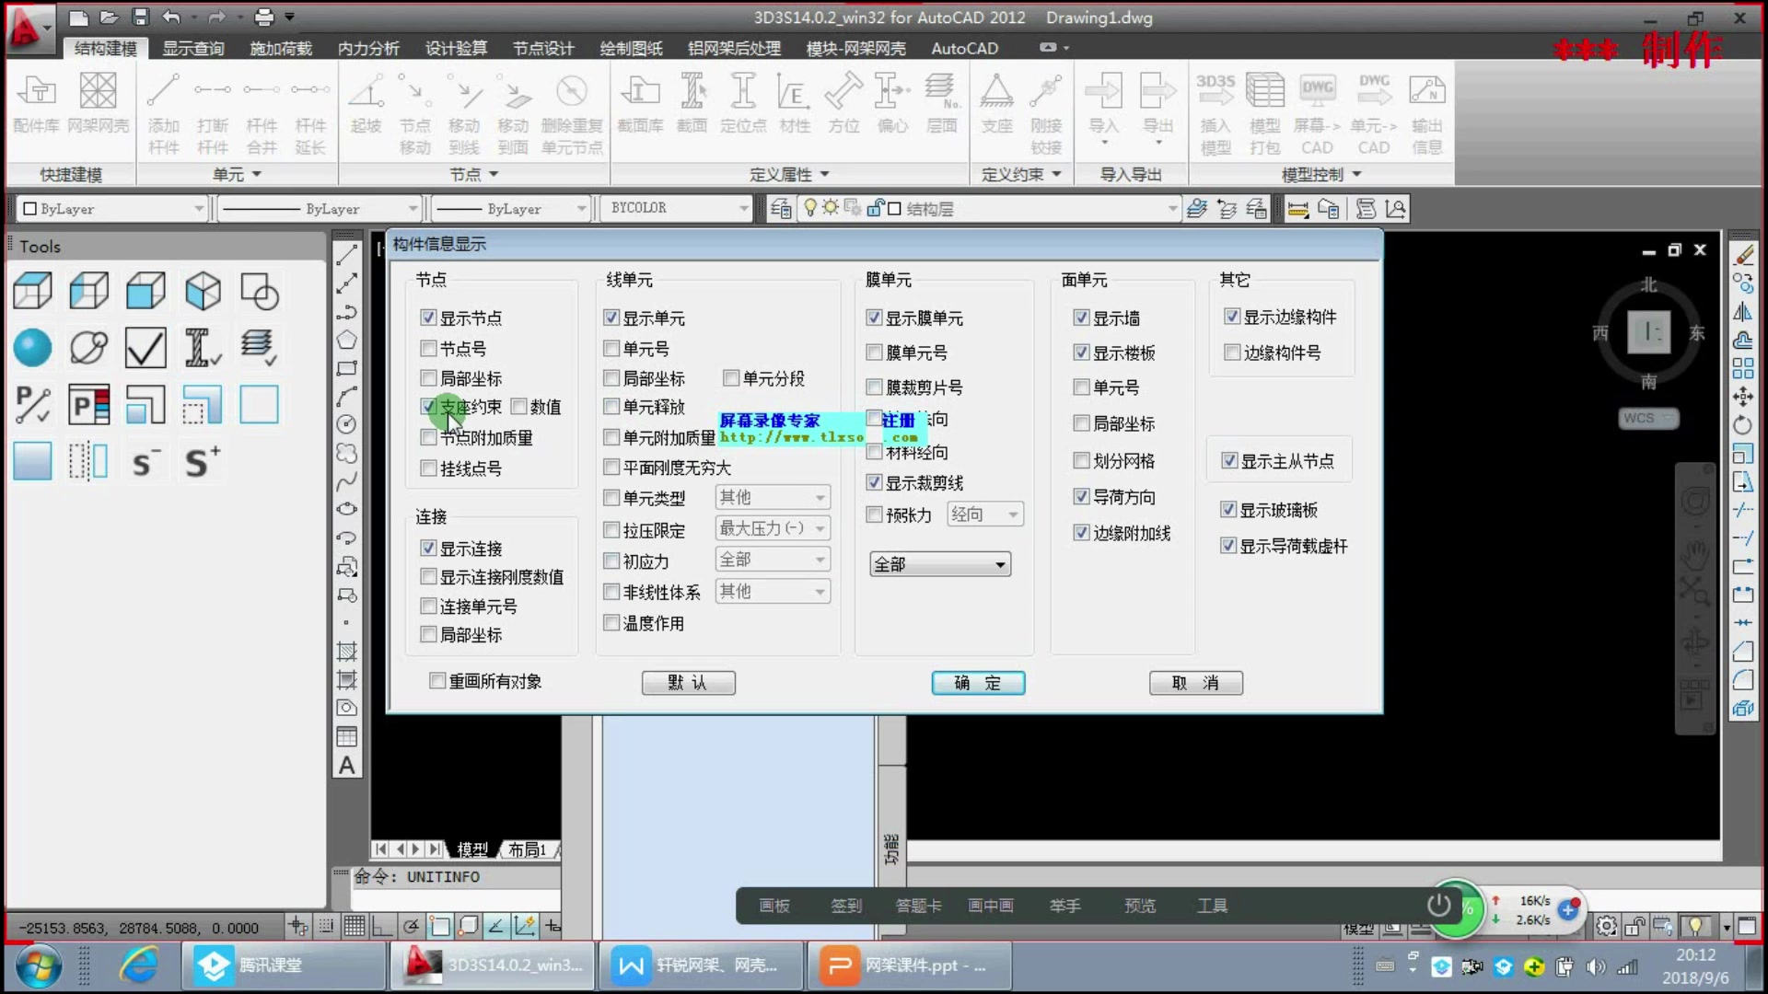
Task: Disable the 显示节点 checkbox
Action: click(x=428, y=317)
